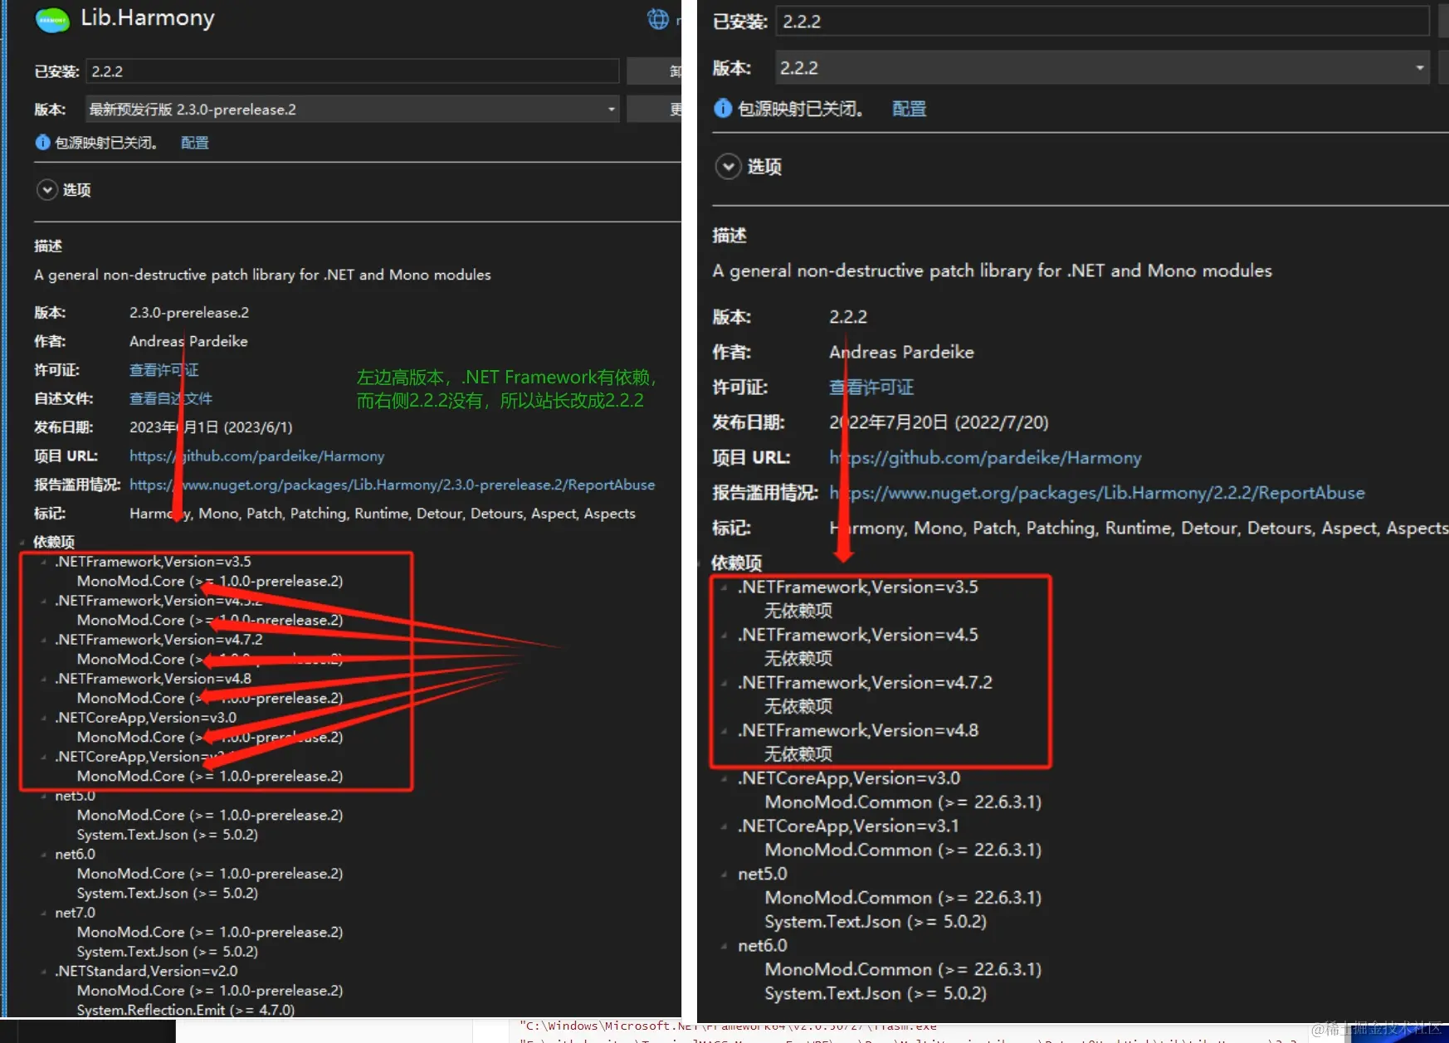The image size is (1449, 1043).
Task: Open the right panel 2.2.2 version dropdown
Action: click(1102, 67)
